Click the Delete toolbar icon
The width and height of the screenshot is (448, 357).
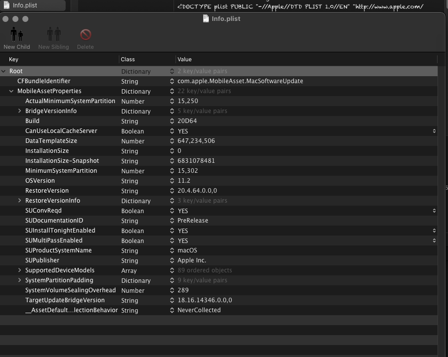click(86, 35)
